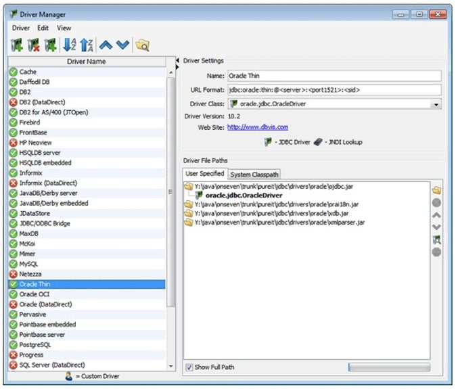The image size is (460, 389).
Task: Click into the Name input field
Action: (x=334, y=76)
